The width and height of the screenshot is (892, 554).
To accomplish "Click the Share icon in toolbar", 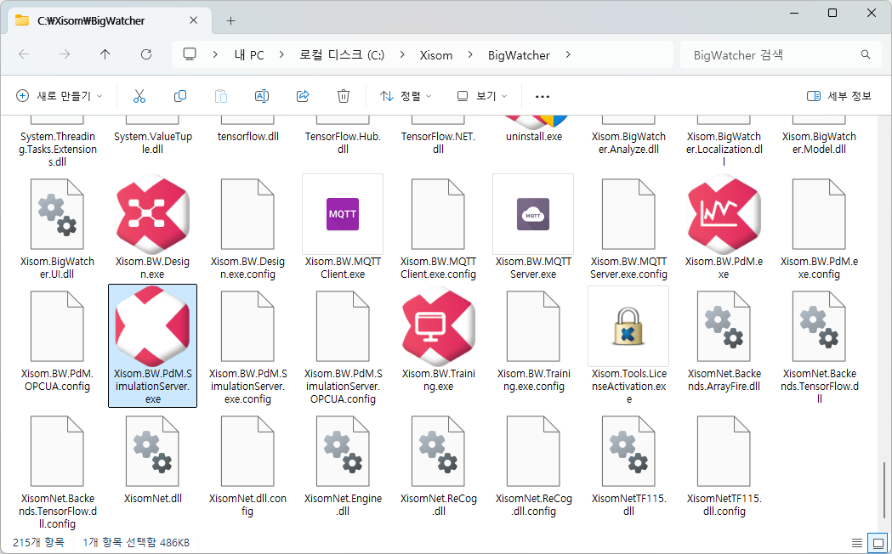I will point(303,96).
